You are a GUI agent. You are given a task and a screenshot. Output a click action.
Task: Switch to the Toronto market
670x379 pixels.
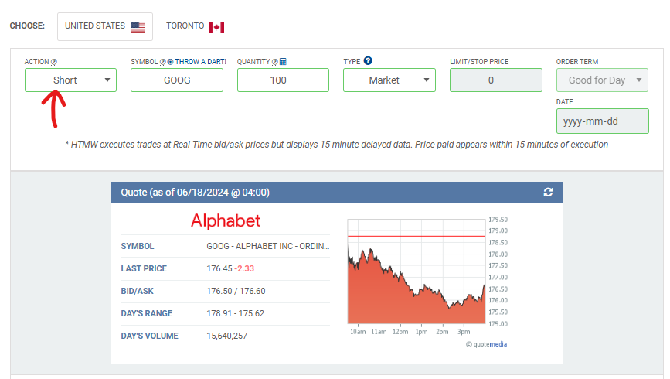(x=195, y=26)
